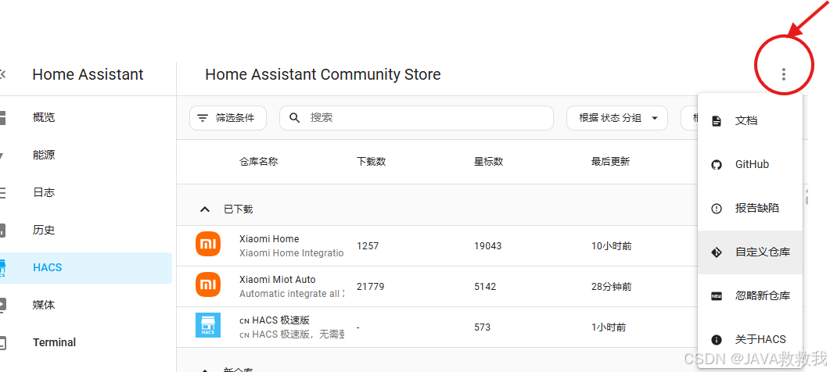This screenshot has width=830, height=372.
Task: Select GitHub menu entry
Action: [750, 165]
